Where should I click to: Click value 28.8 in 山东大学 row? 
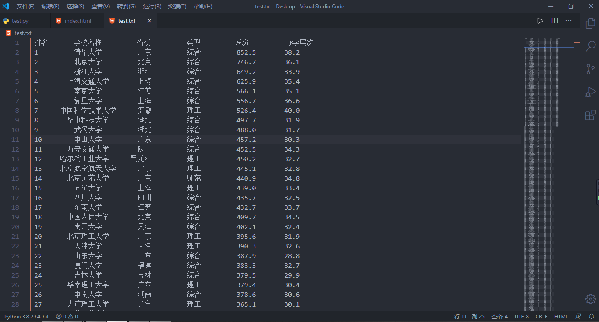click(292, 256)
